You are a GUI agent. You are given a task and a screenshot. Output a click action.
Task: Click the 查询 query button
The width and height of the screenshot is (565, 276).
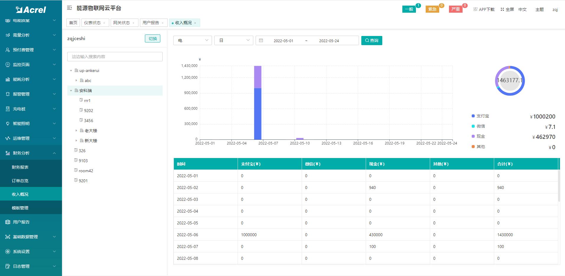coord(372,40)
